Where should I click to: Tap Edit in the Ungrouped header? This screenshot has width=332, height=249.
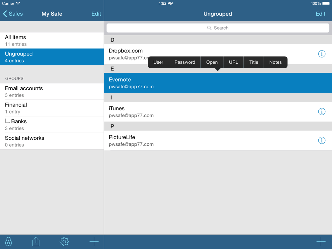pos(320,14)
